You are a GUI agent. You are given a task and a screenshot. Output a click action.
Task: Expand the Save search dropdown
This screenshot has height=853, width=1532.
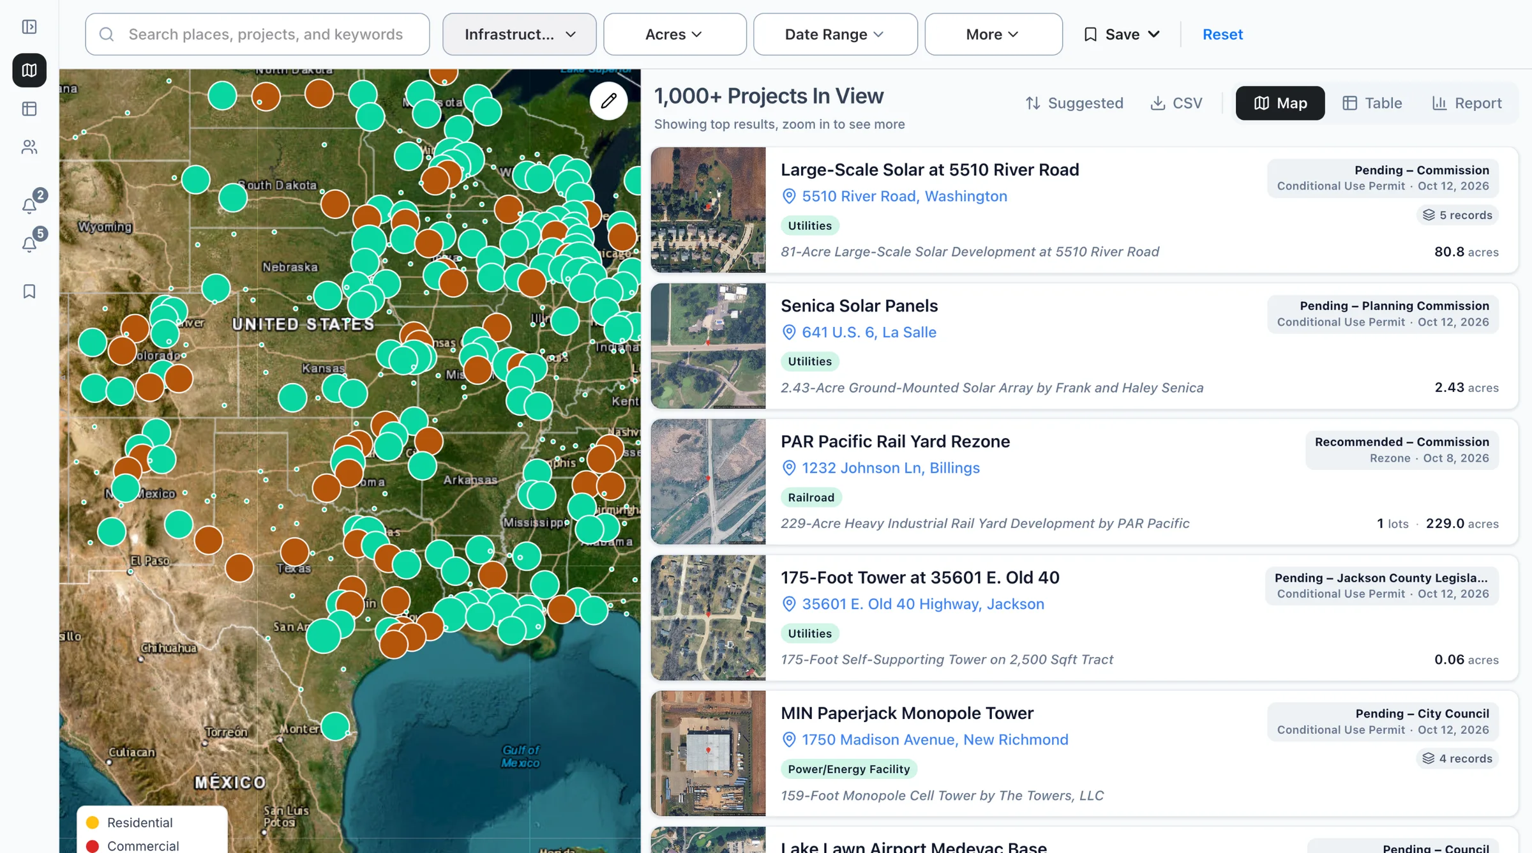pos(1122,34)
